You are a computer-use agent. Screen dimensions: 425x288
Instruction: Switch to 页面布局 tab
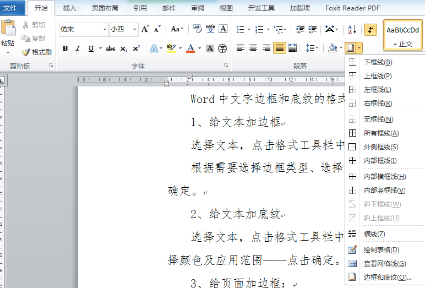pos(105,8)
